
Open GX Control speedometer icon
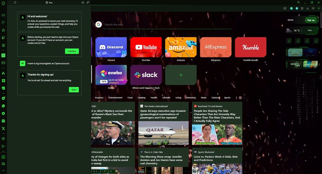coord(3,23)
